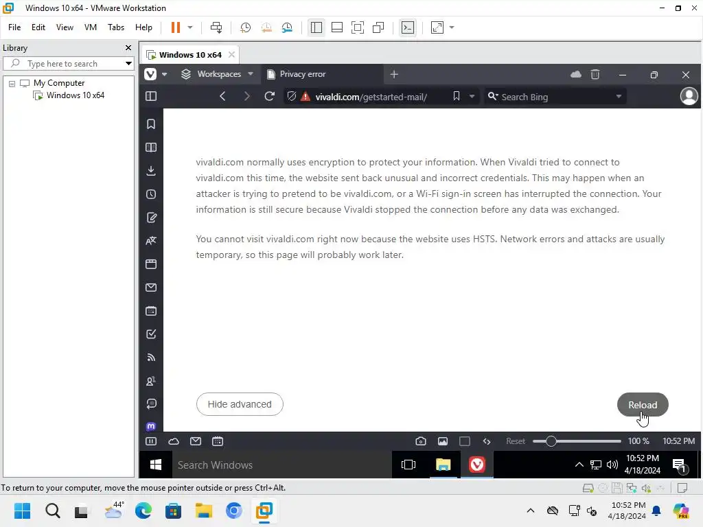Click the red site warning icon
The width and height of the screenshot is (703, 527).
pos(306,96)
